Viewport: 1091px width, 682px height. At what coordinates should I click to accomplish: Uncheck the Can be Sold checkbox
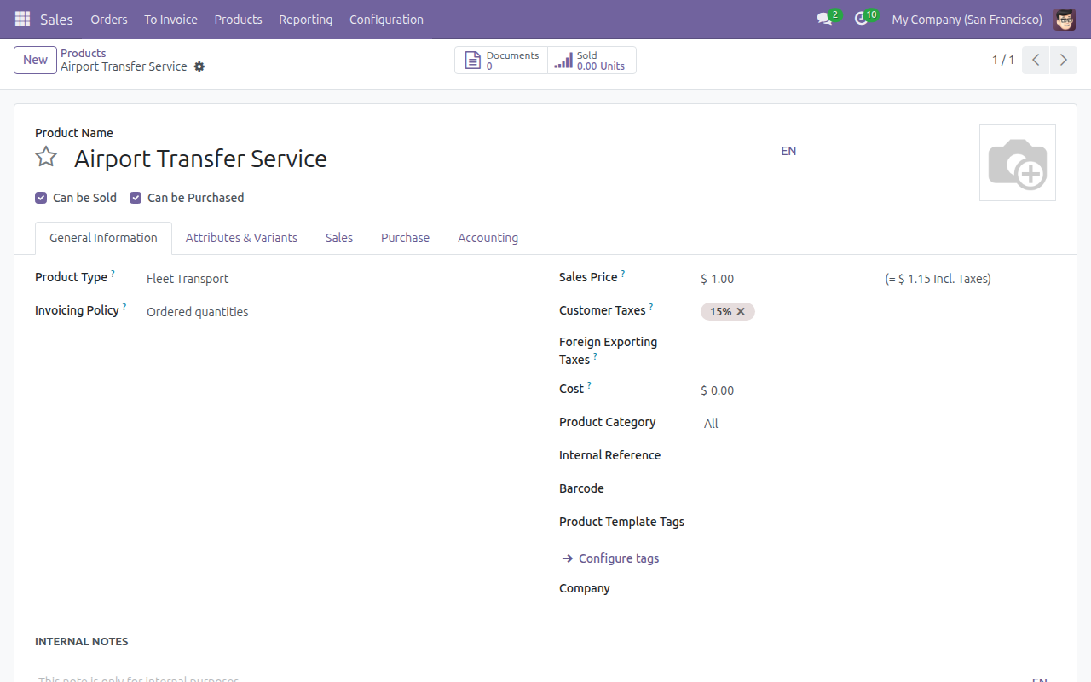(x=41, y=198)
